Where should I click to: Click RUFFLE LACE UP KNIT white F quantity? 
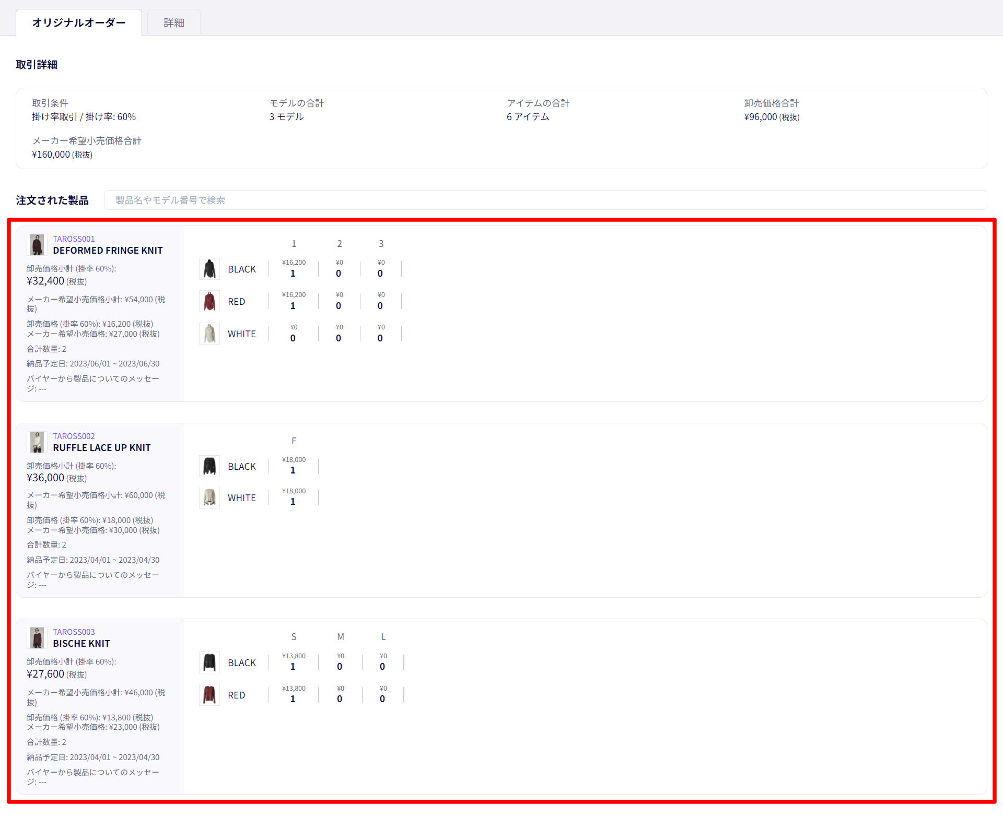click(293, 502)
